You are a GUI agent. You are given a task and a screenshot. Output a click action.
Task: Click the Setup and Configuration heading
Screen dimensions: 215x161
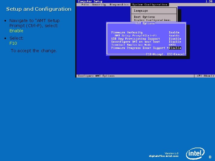39,9
